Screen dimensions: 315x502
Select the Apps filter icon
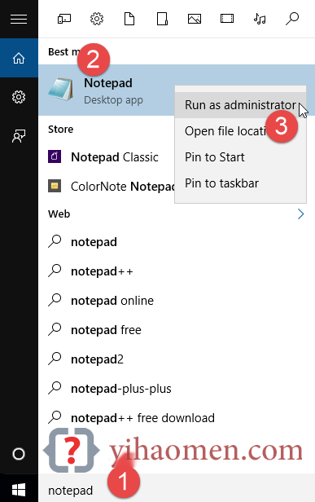tap(64, 20)
